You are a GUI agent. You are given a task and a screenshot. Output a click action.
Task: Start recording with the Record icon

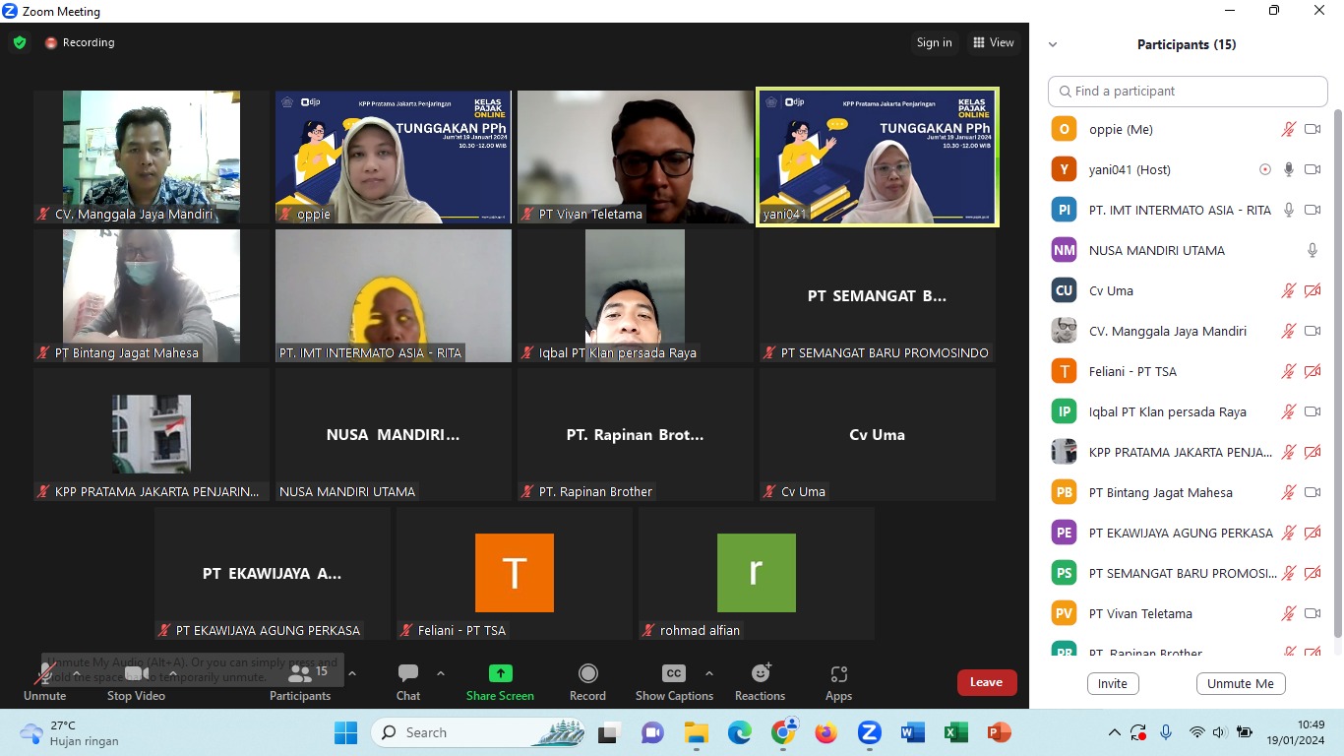point(587,674)
